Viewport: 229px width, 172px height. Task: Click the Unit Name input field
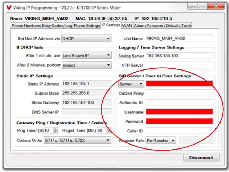(179, 38)
